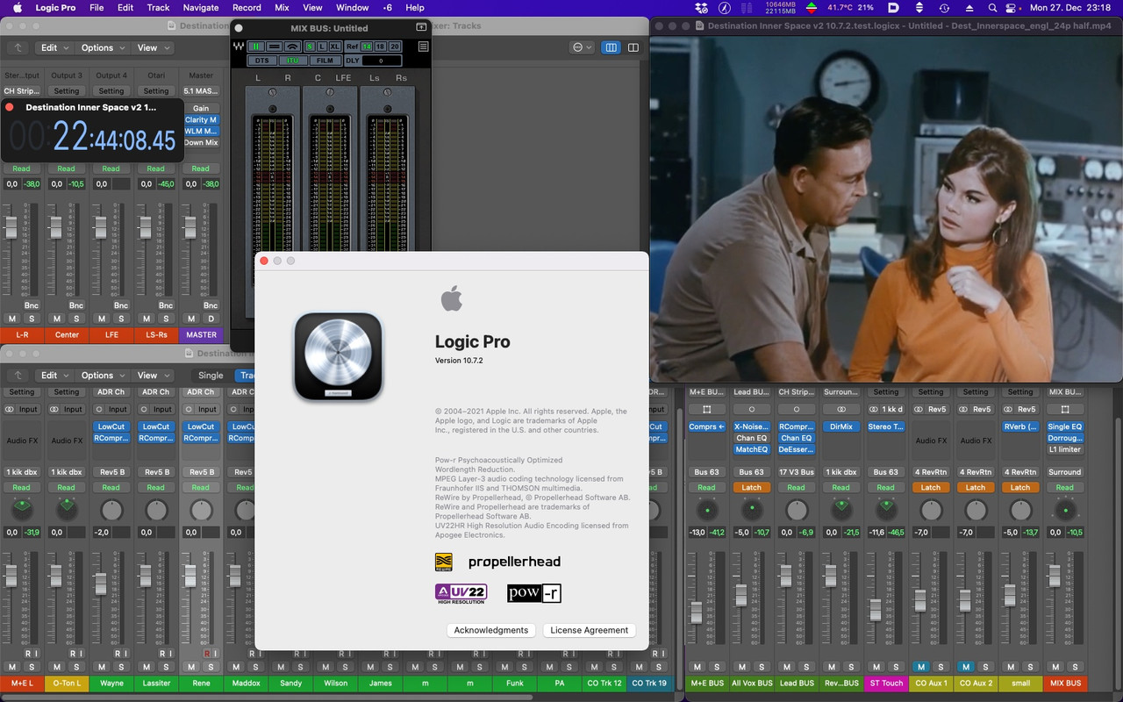Image resolution: width=1123 pixels, height=702 pixels.
Task: Open the MatchEQ plugin on All Vox BUS
Action: coord(751,449)
